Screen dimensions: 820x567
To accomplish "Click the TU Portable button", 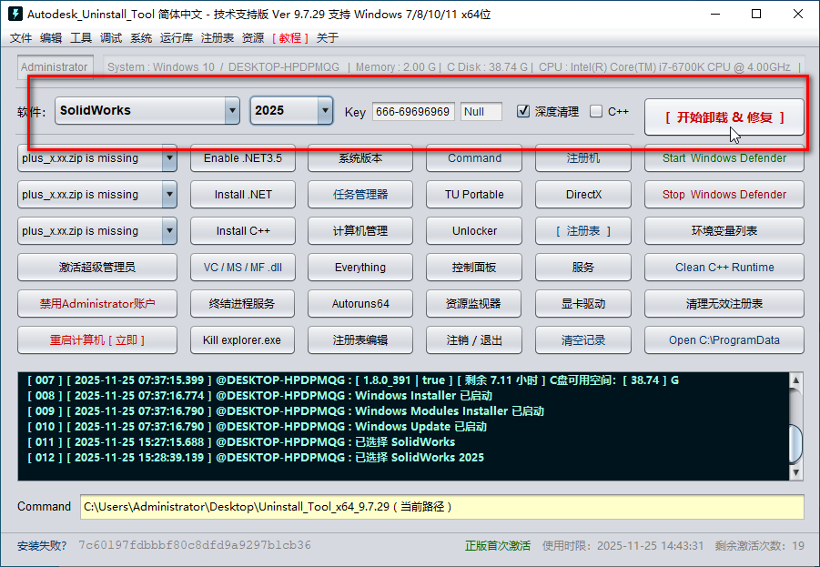I will (x=474, y=195).
